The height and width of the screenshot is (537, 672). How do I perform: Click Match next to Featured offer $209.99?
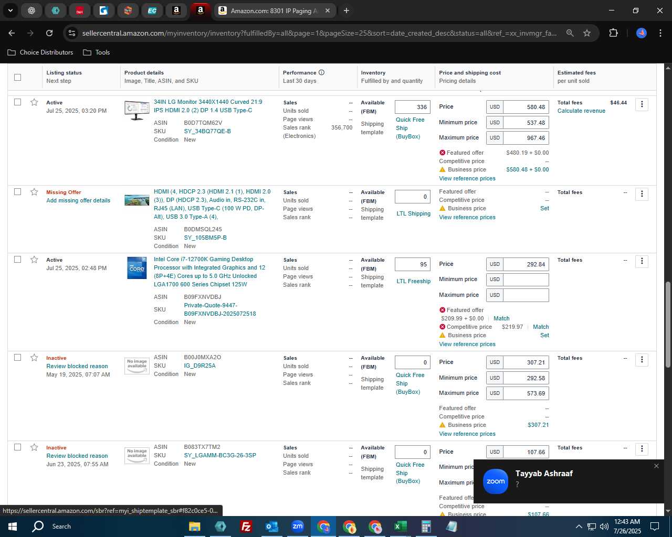tap(501, 318)
